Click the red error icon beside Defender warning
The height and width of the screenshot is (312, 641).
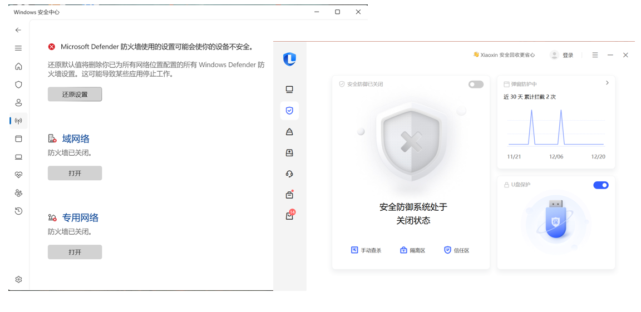[52, 47]
